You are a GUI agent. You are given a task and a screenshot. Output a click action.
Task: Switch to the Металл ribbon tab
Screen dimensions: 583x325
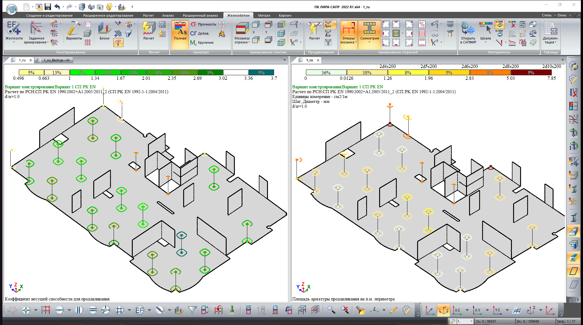(x=264, y=15)
